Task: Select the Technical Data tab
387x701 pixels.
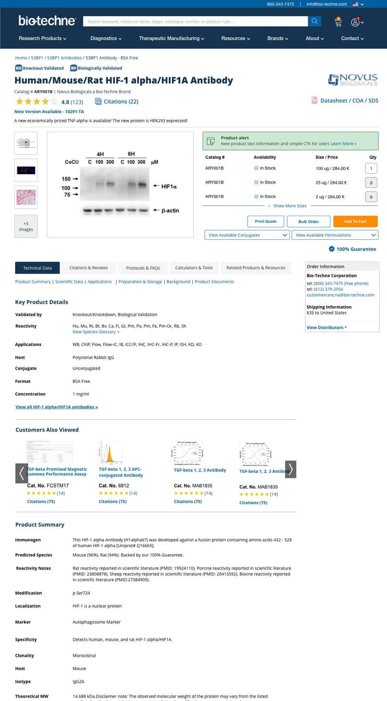Action: coord(38,268)
